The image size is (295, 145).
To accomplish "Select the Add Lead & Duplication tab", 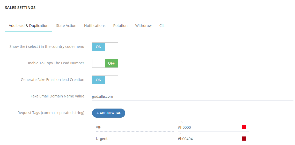I will click(29, 26).
